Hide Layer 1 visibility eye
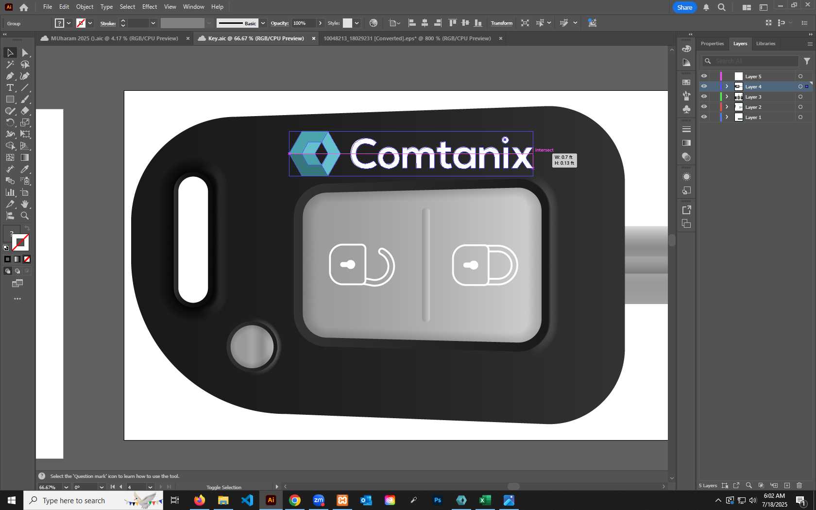816x510 pixels. point(704,117)
